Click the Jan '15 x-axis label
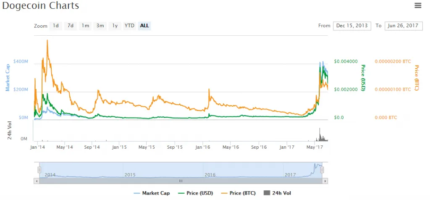Viewport: 430px width, 200px height. [x=119, y=147]
